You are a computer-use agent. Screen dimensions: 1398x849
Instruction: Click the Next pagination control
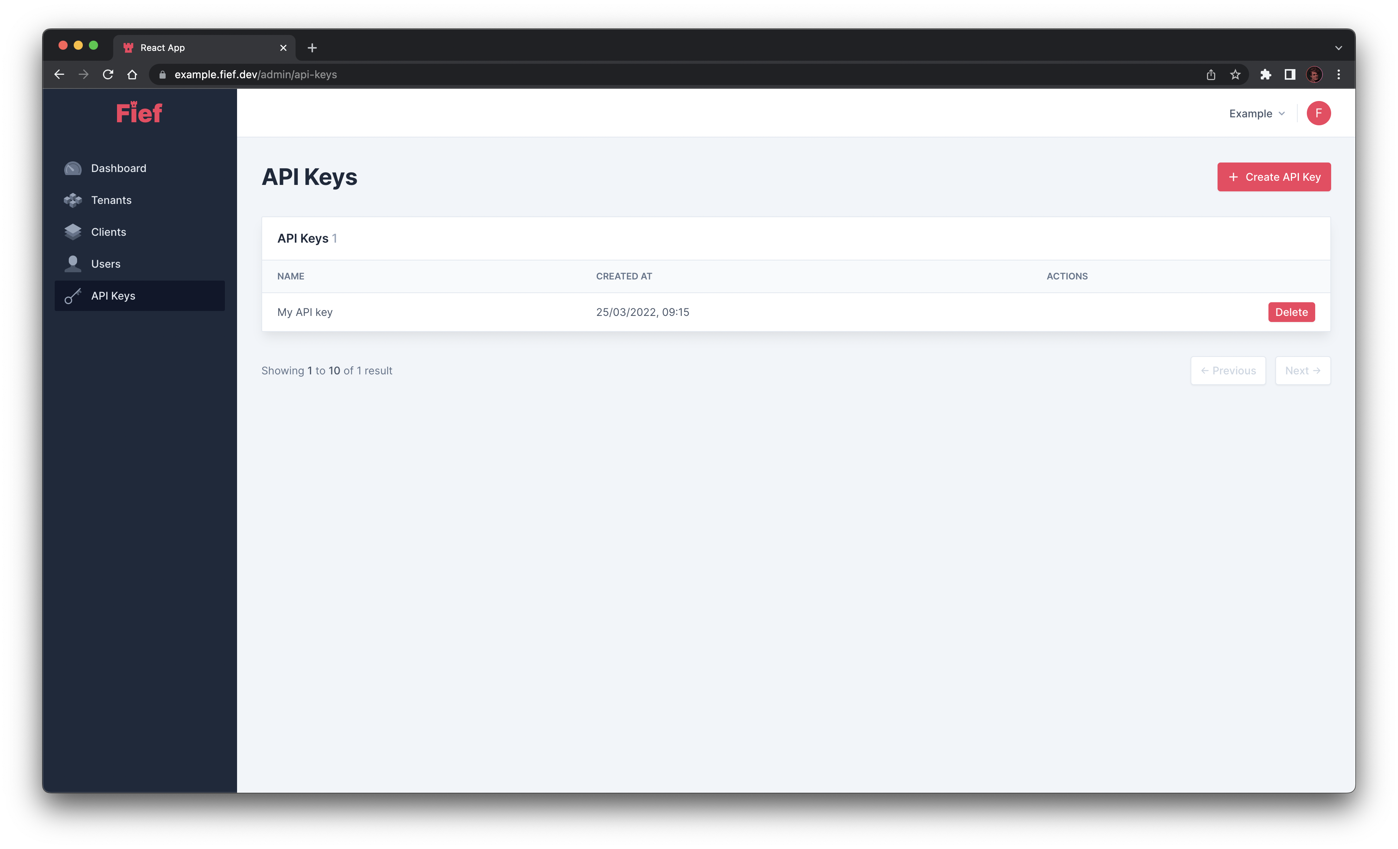pyautogui.click(x=1302, y=370)
